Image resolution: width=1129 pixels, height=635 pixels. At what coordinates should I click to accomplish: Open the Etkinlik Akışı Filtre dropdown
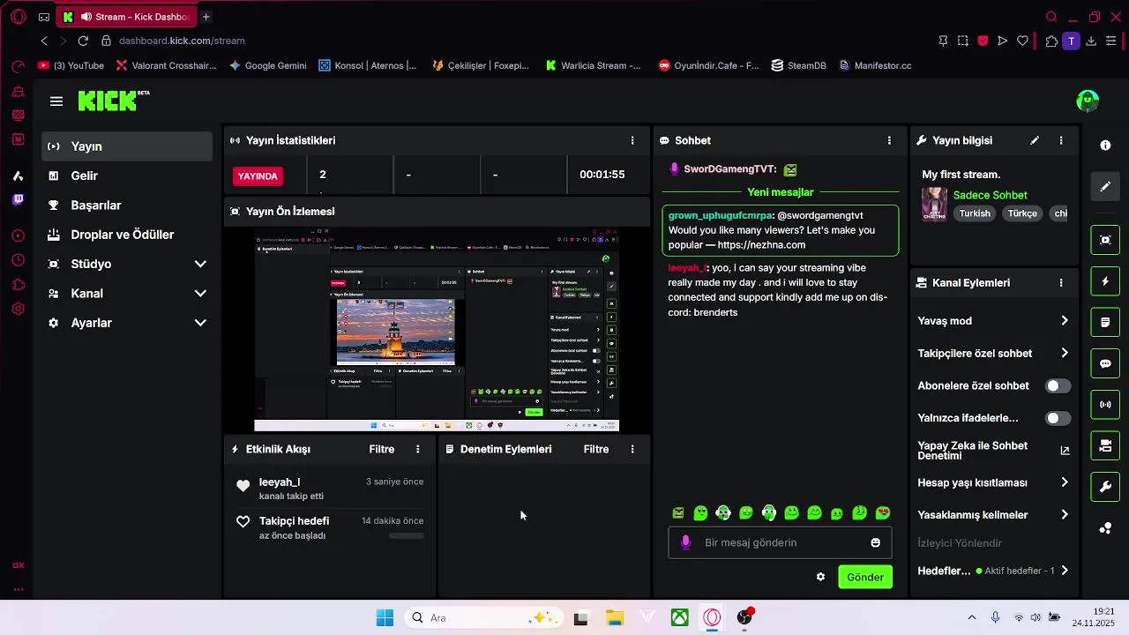click(x=382, y=449)
